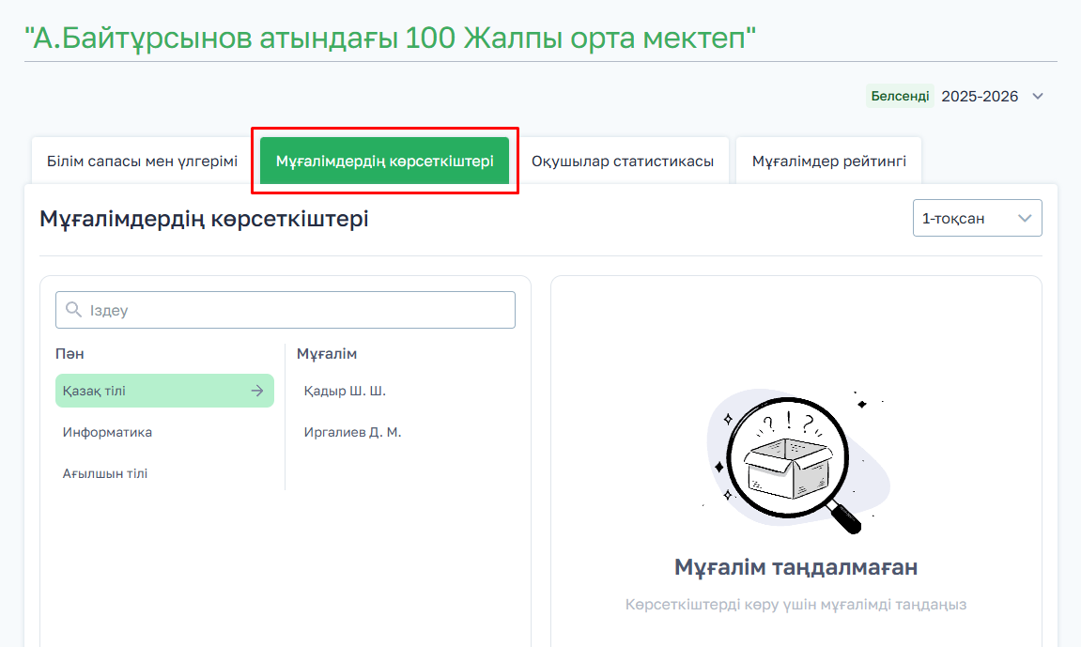The height and width of the screenshot is (647, 1081).
Task: Expand the 2025-2026 academic year selector
Action: point(1037,96)
